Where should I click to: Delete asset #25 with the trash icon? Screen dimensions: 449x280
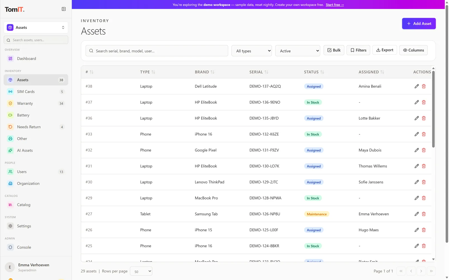pyautogui.click(x=424, y=246)
